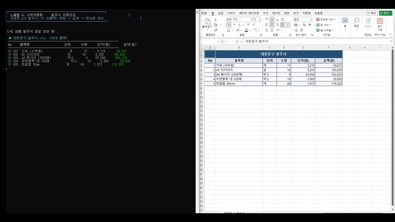Viewport: 395px width, 222px height.
Task: Click the Name Box field
Action: [x=210, y=41]
